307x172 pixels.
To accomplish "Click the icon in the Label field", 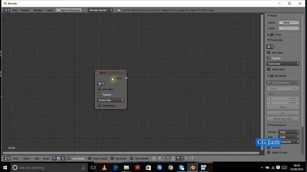I will pyautogui.click(x=281, y=28).
